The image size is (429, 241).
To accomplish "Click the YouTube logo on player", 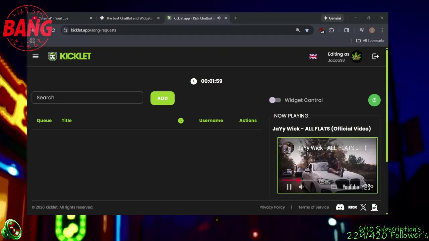I will tap(351, 187).
